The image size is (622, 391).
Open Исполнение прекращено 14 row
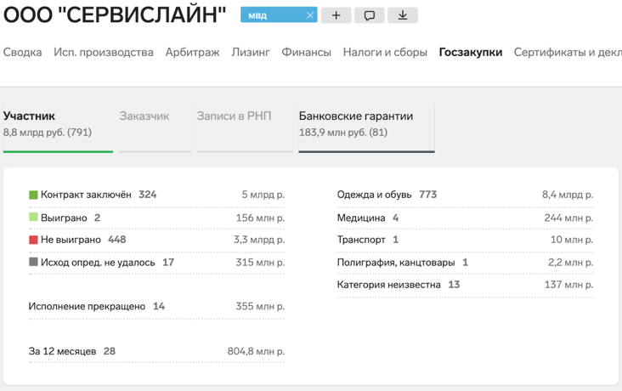(156, 307)
